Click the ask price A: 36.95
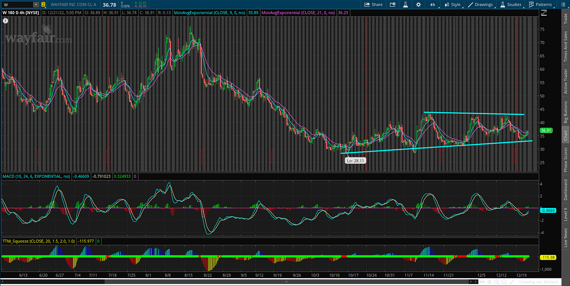 (x=140, y=7)
